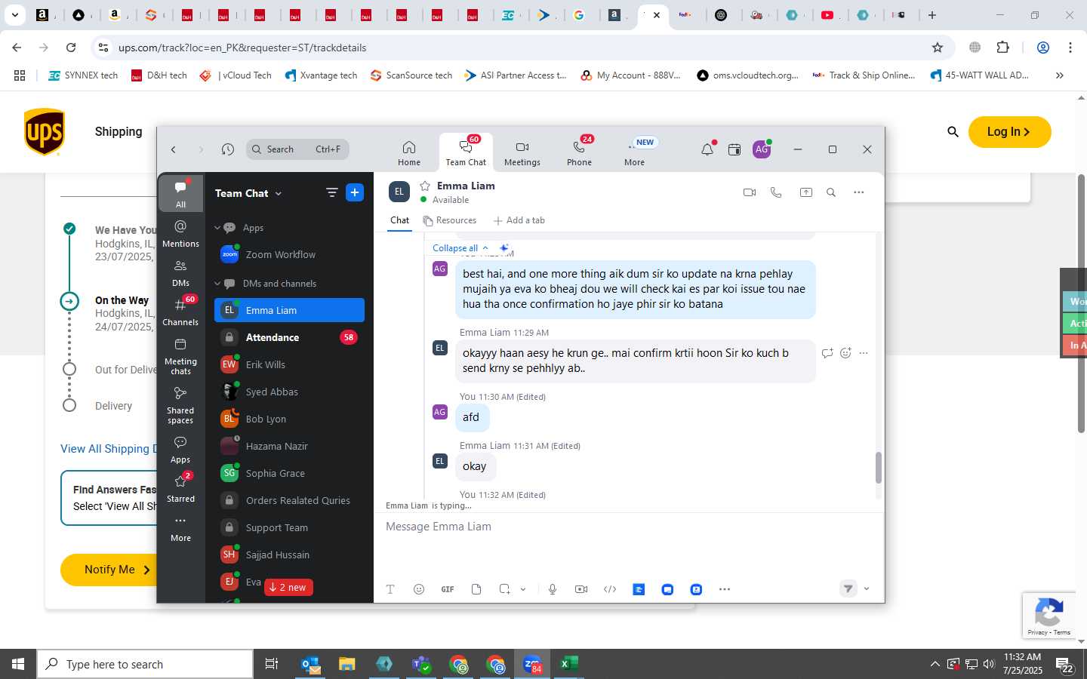Search within Emma Liam chat
The height and width of the screenshot is (679, 1087).
click(831, 192)
